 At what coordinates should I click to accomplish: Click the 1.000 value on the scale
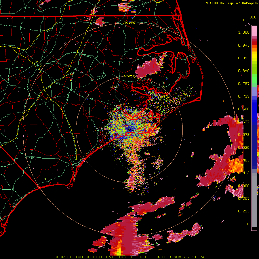pos(244,32)
